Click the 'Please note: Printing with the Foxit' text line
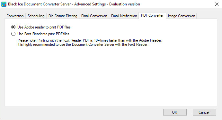The image size is (222, 120). pyautogui.click(x=90, y=40)
